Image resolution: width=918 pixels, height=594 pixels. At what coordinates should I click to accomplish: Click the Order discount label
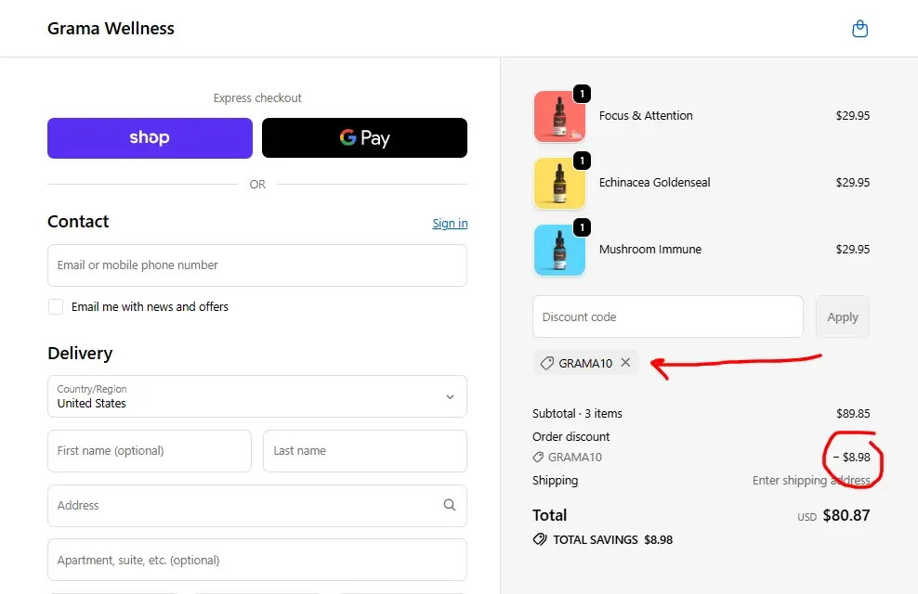570,437
